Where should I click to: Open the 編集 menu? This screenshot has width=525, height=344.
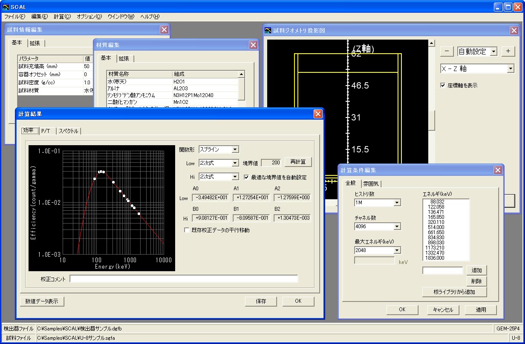[x=40, y=17]
